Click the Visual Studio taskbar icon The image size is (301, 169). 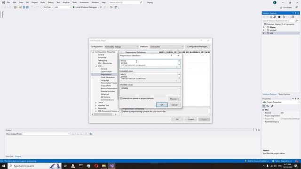pyautogui.click(x=112, y=166)
